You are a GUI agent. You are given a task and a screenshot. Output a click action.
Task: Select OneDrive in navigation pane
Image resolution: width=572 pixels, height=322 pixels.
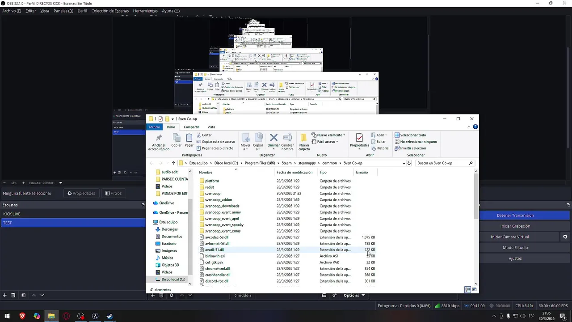point(167,203)
